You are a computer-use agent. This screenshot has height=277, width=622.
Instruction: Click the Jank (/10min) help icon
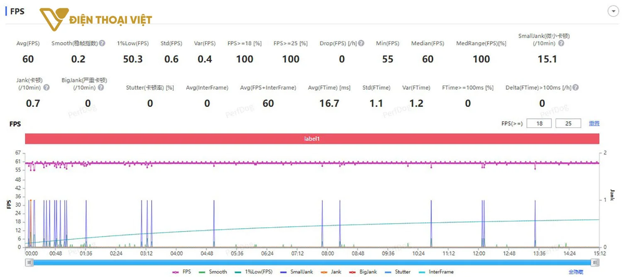(x=46, y=87)
